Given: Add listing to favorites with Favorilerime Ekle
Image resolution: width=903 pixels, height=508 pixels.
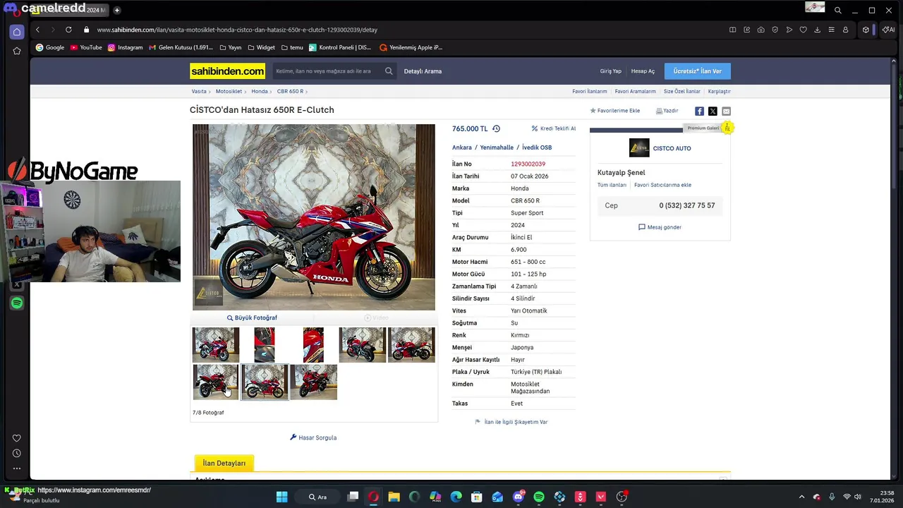Looking at the screenshot, I should pos(615,111).
